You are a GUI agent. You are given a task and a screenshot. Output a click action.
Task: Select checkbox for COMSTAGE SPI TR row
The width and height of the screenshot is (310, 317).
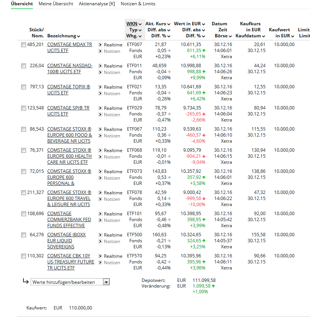point(24,108)
